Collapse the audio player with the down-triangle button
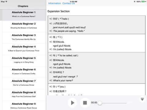Screen dimensions: 147x110 [142, 99]
